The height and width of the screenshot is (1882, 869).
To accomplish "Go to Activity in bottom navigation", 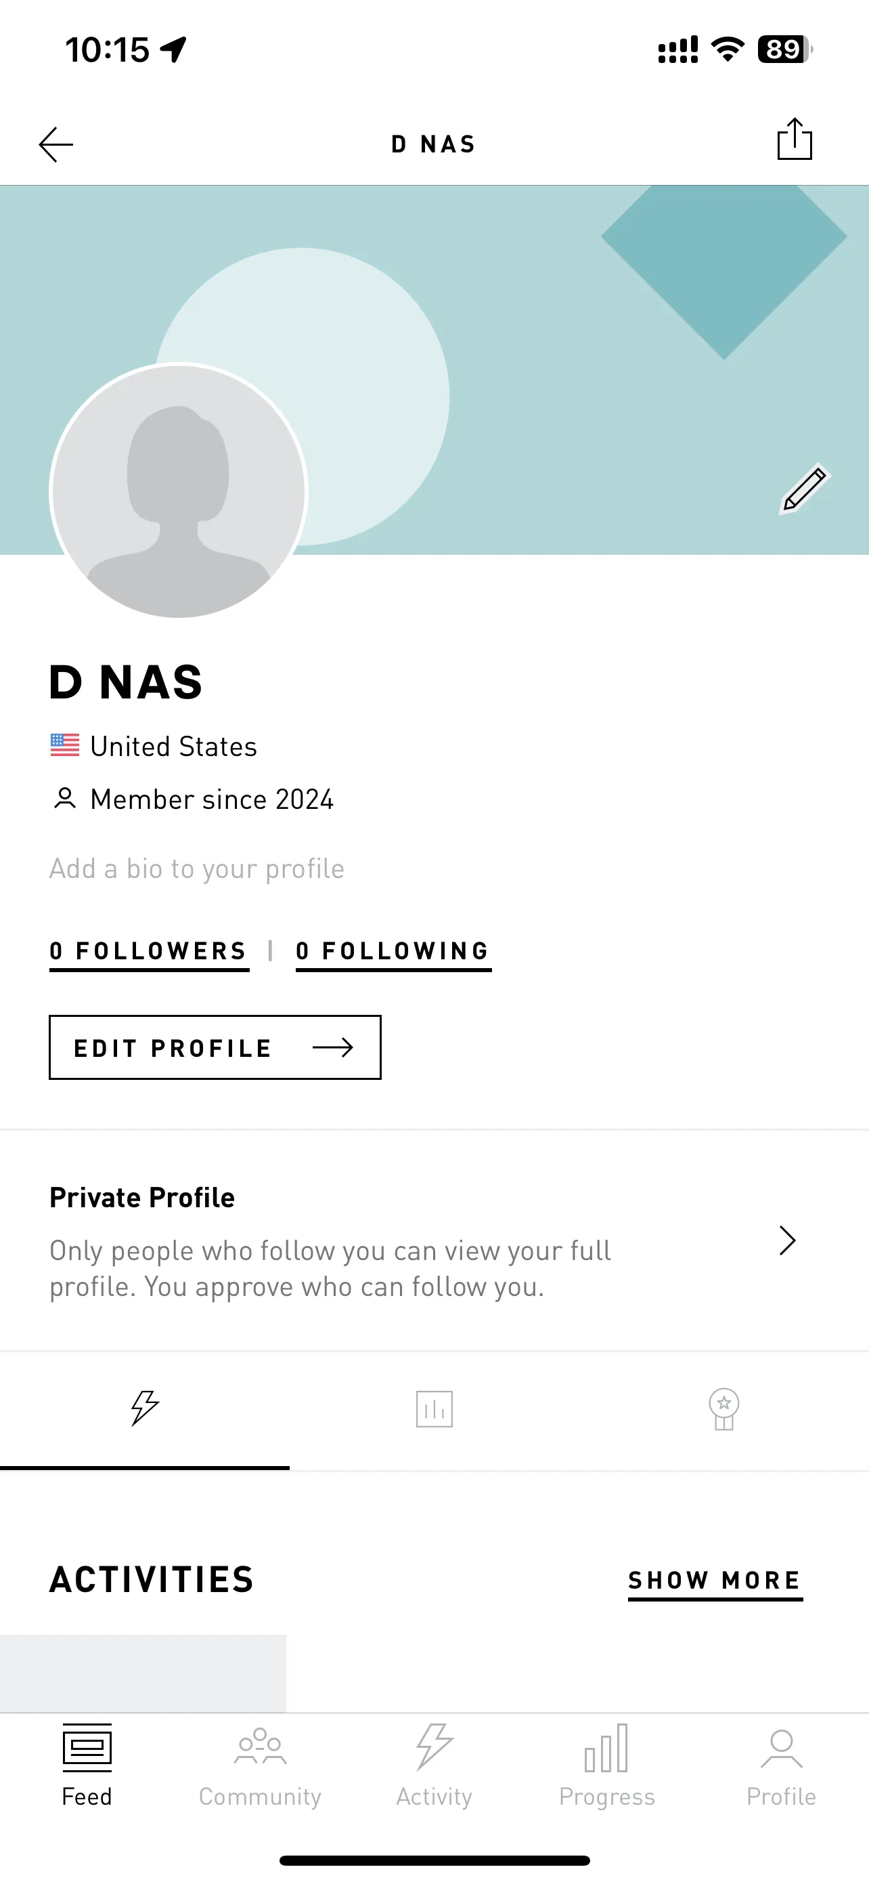I will (434, 1765).
